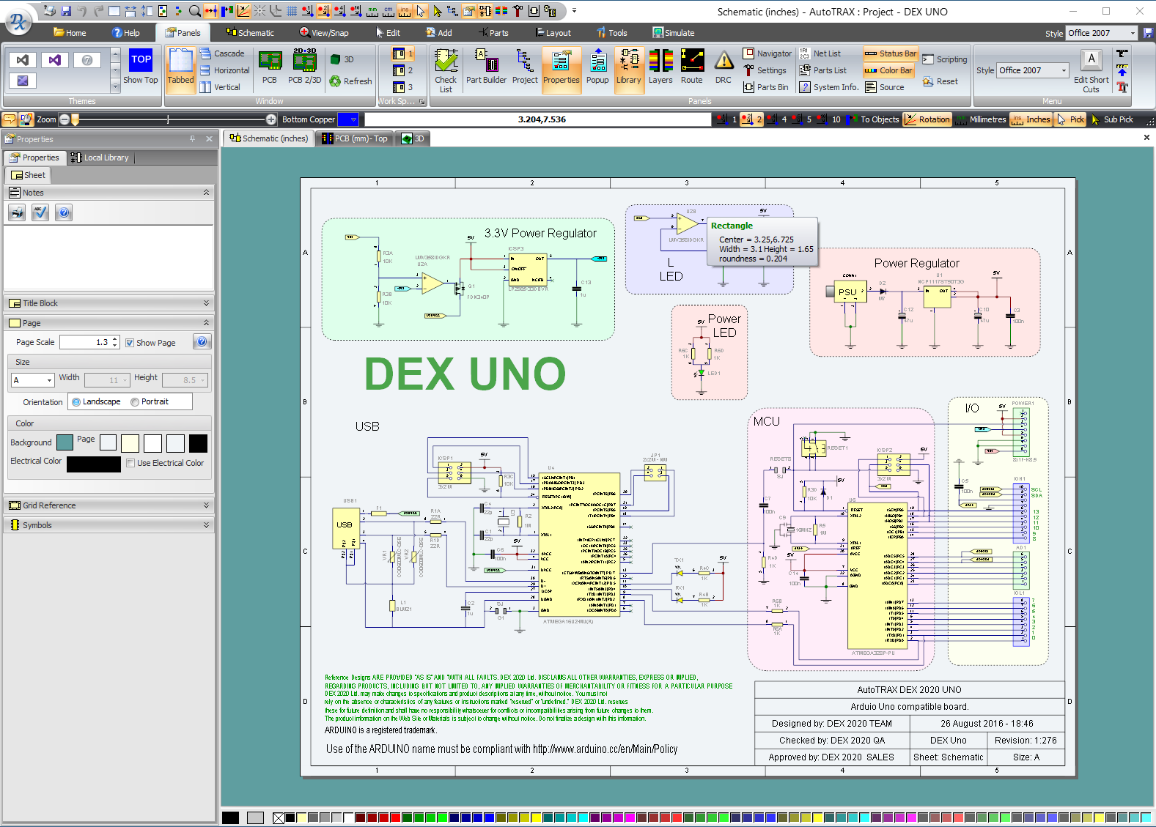Click the help icon in Notes
The width and height of the screenshot is (1156, 827).
(64, 212)
